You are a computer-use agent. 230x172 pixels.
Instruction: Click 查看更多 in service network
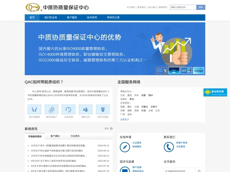(x=125, y=119)
